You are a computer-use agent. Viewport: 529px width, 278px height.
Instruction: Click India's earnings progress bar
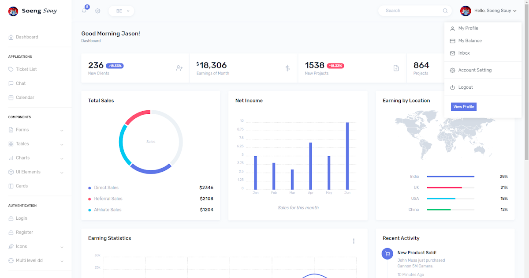451,176
